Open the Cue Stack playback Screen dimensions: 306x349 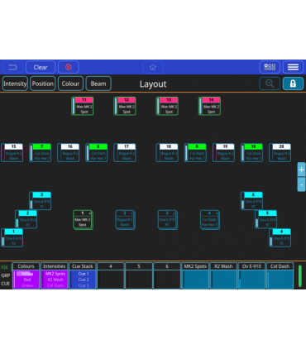coord(83,275)
